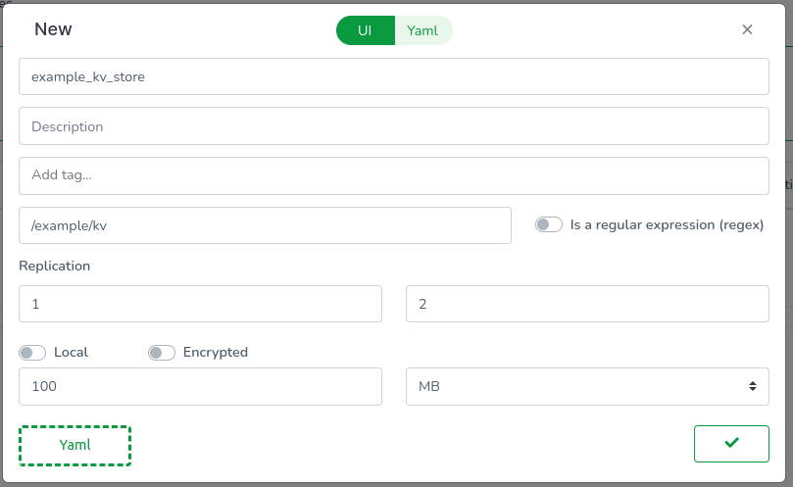793x487 pixels.
Task: Click the first Replication field containing 1
Action: click(x=200, y=304)
